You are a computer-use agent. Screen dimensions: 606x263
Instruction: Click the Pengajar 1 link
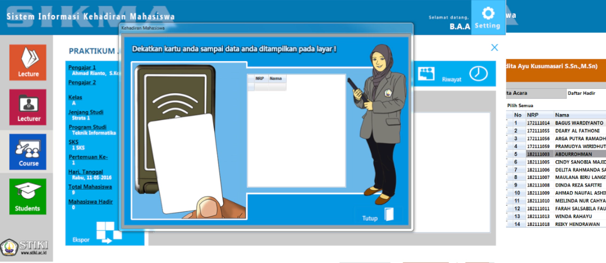(x=82, y=67)
